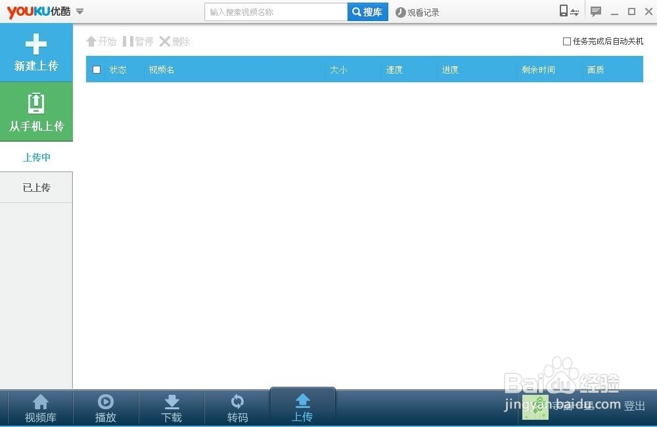Image resolution: width=657 pixels, height=427 pixels.
Task: Click the 开始 start upload button
Action: [x=101, y=41]
